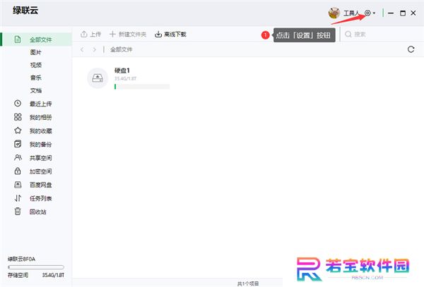The image size is (424, 287).
Task: Click the 加密空间 lock icon
Action: 18,171
